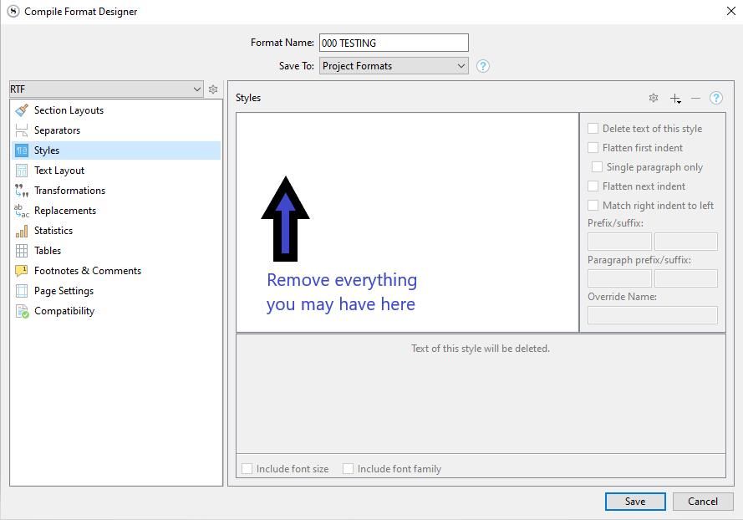Toggle Flatten first indent checkbox
Viewport: 743px width, 520px height.
[x=593, y=148]
